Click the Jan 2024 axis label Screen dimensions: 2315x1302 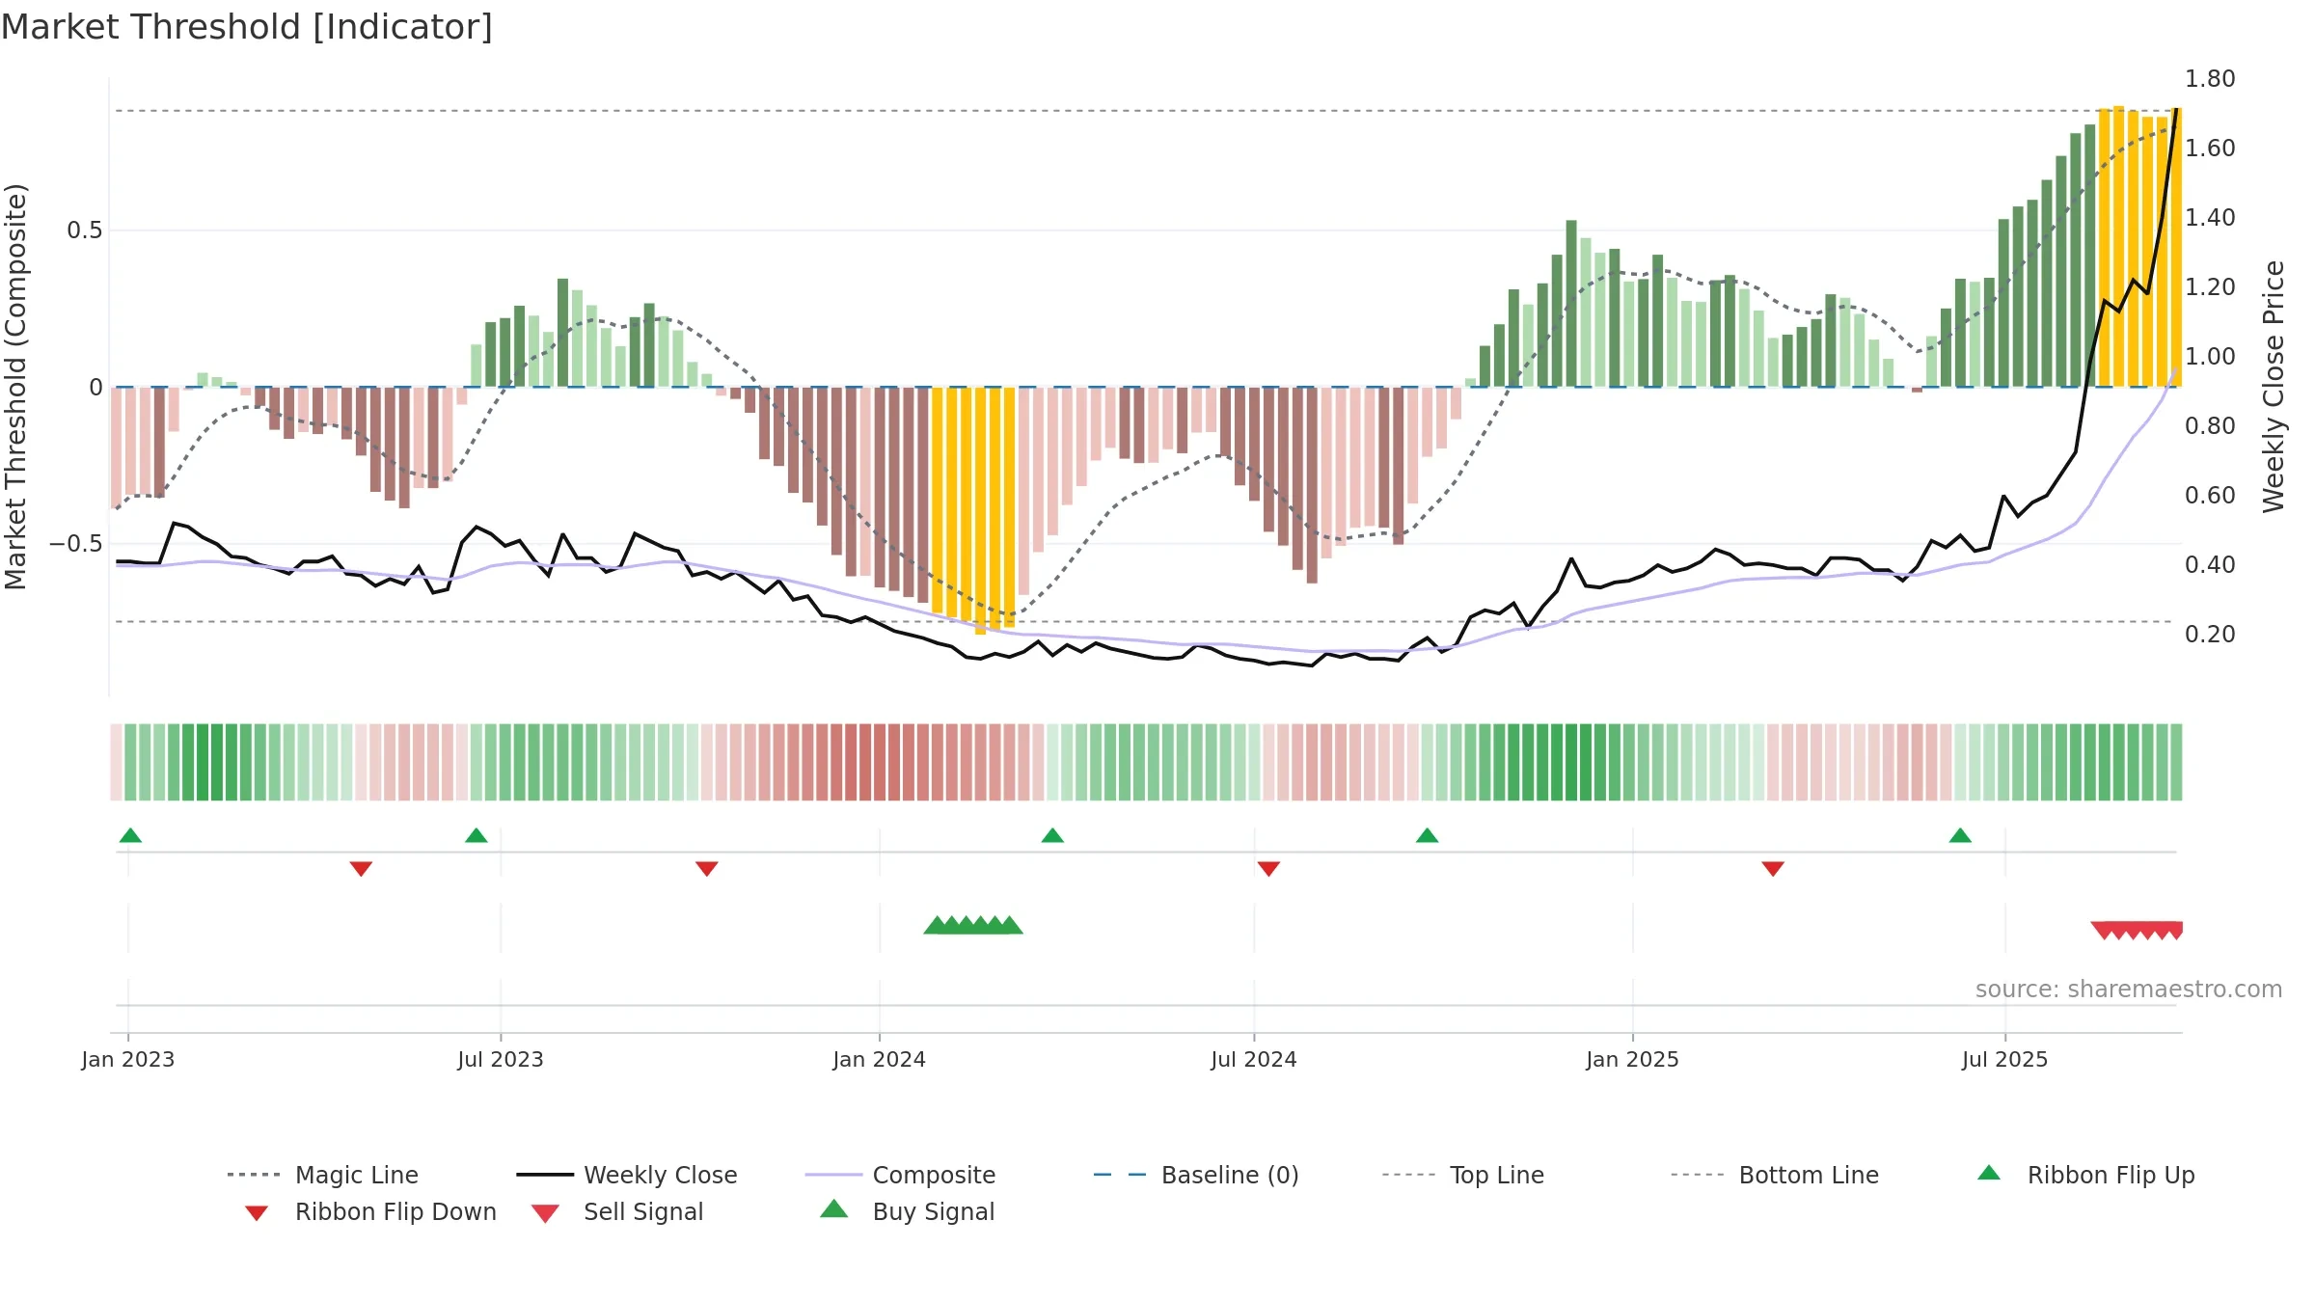tap(880, 1060)
